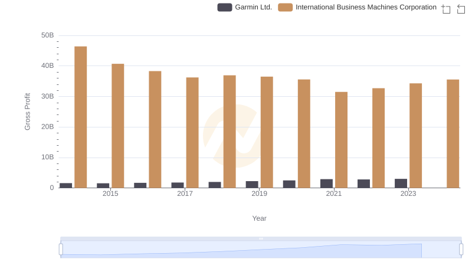Click the 40B y-axis label
This screenshot has height=272, width=472.
(48, 65)
